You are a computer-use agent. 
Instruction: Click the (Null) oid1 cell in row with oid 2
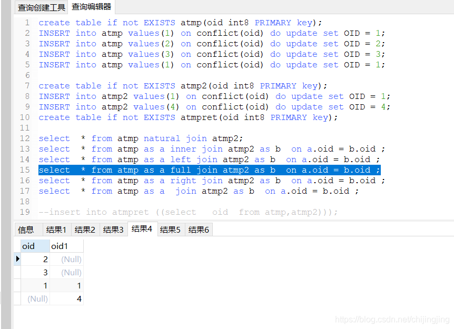[x=66, y=260]
